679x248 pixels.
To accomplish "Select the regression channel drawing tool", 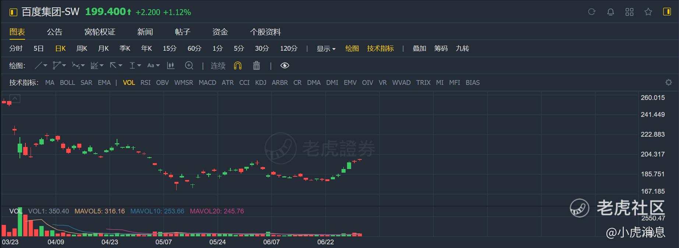I will point(94,65).
